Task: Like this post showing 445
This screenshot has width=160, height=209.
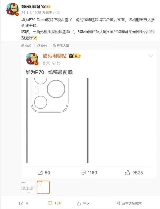Action: tap(83, 203)
